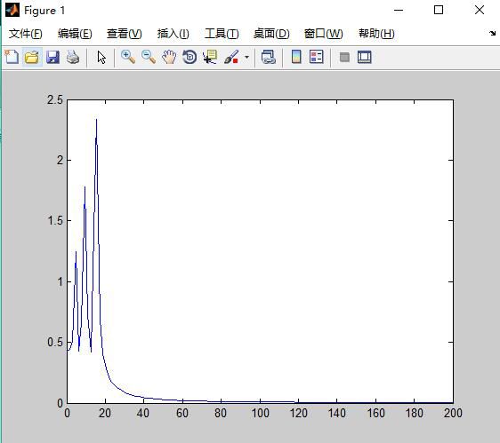
Task: Select the Zoom In magnifier tool
Action: pos(128,58)
